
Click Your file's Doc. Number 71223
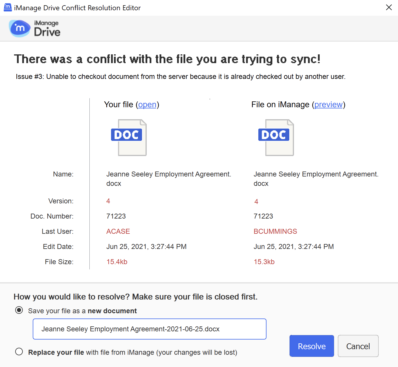(116, 216)
